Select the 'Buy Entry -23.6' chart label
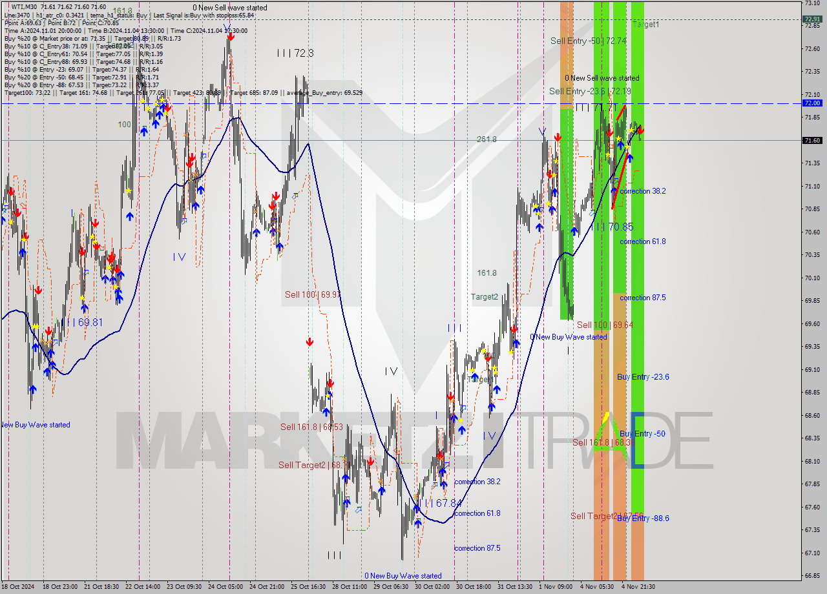This screenshot has height=594, width=827. [643, 377]
